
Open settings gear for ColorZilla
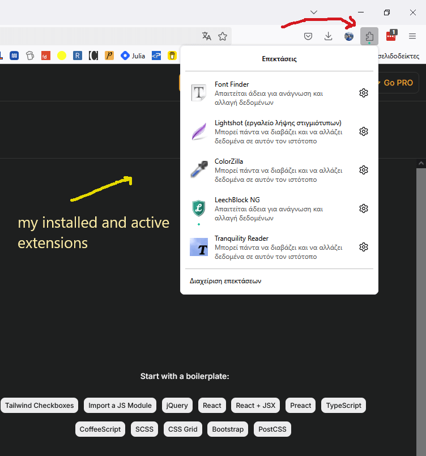[364, 170]
